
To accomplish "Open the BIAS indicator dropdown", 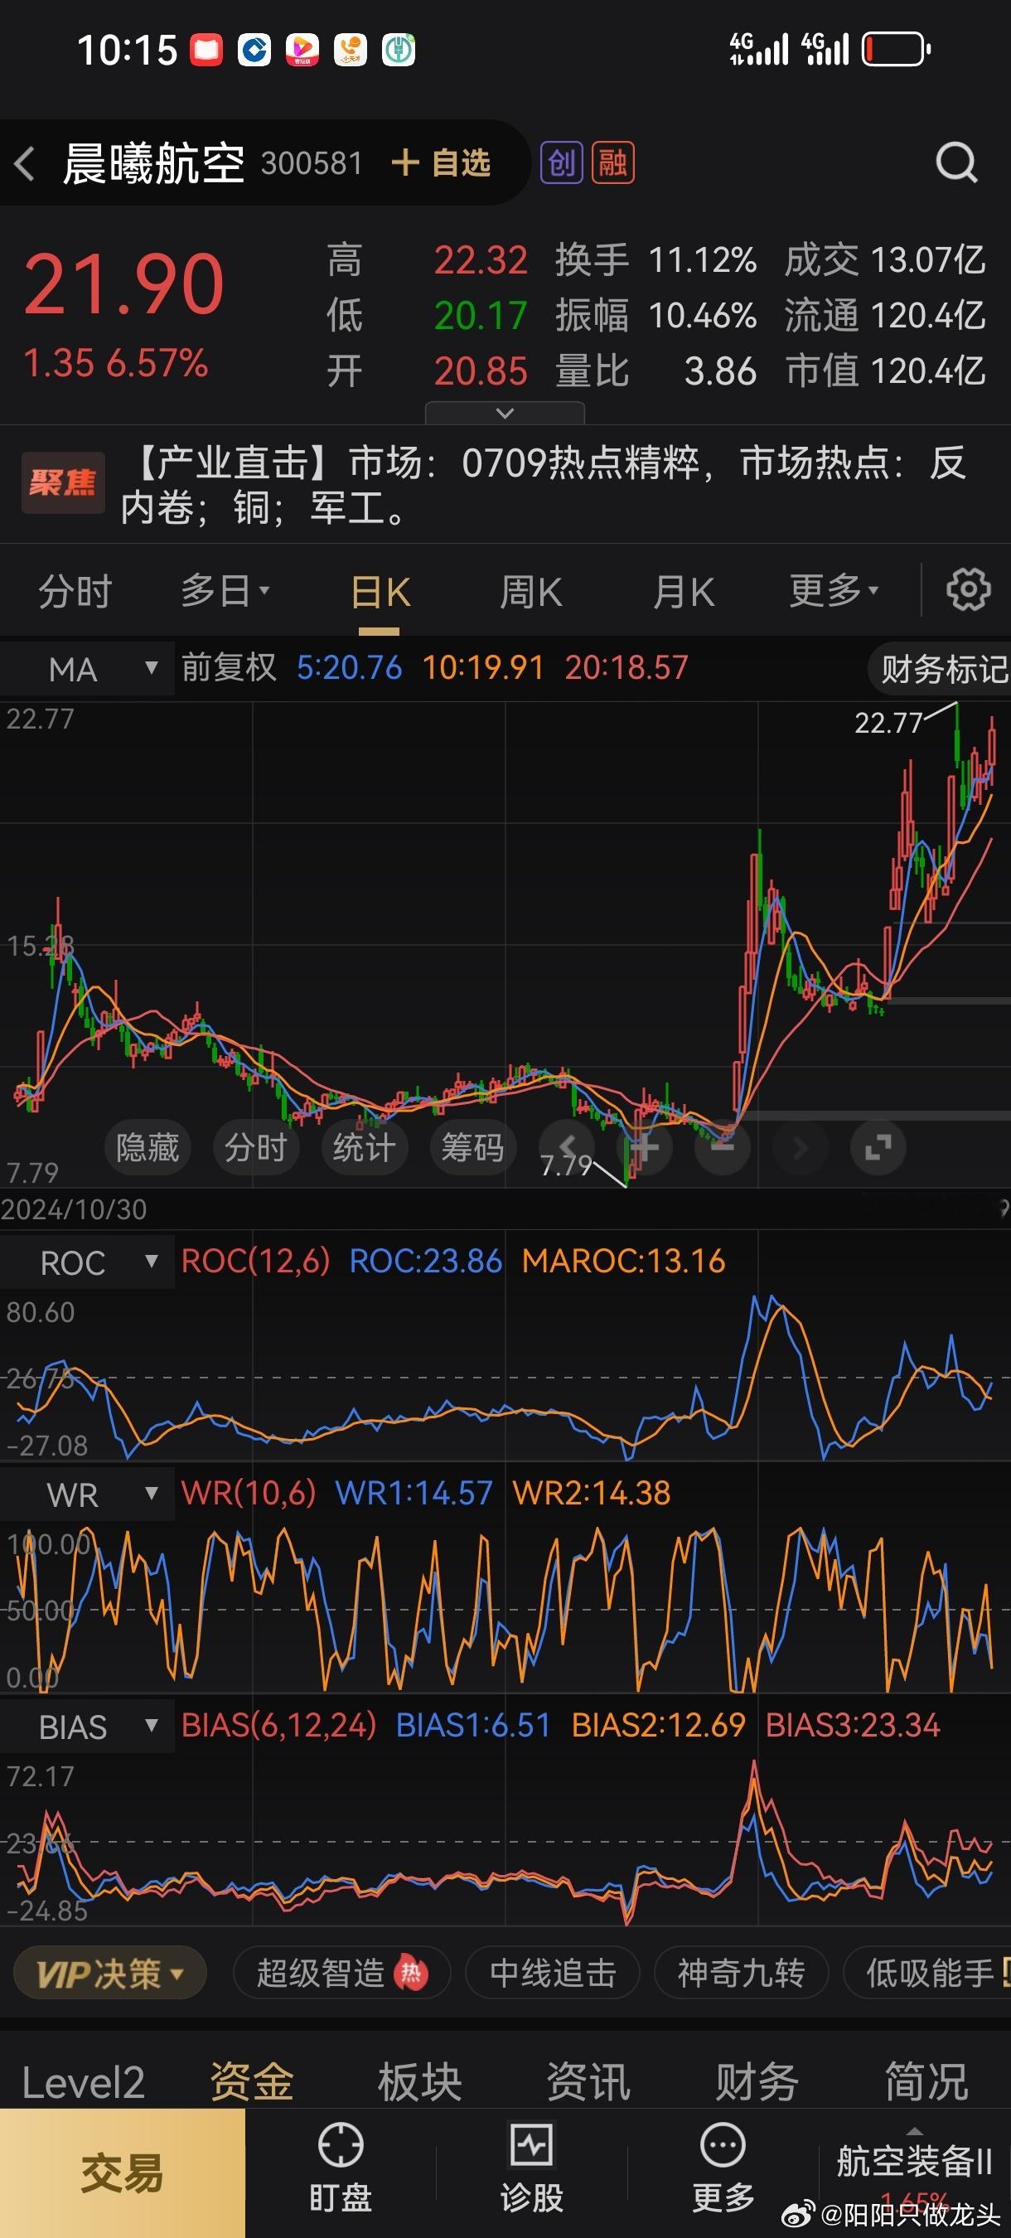I will [x=87, y=1727].
